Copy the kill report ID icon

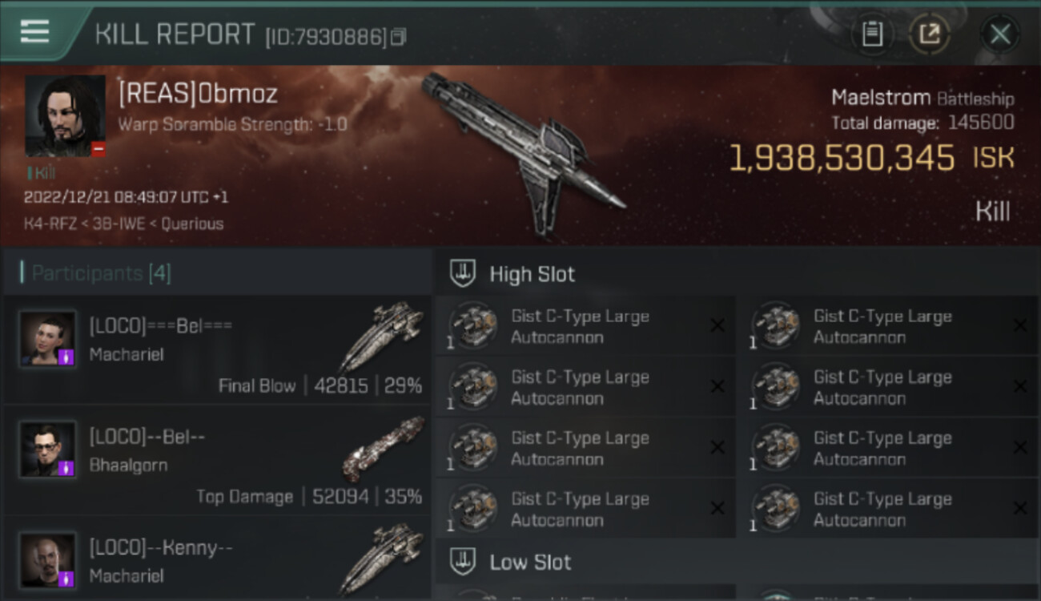(x=399, y=37)
